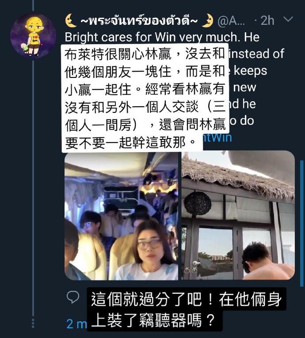This screenshot has height=338, width=305.
Task: Expand the thread's three vertical dots
Action: [33, 323]
